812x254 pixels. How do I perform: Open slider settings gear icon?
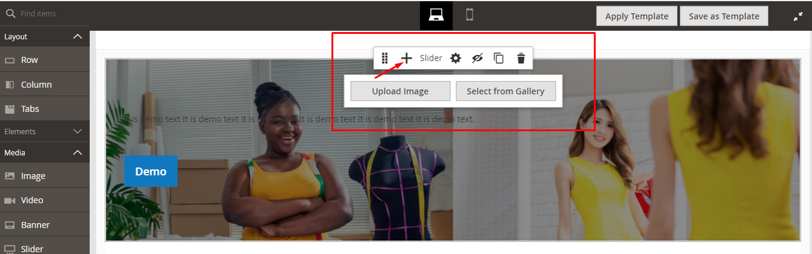(x=456, y=58)
